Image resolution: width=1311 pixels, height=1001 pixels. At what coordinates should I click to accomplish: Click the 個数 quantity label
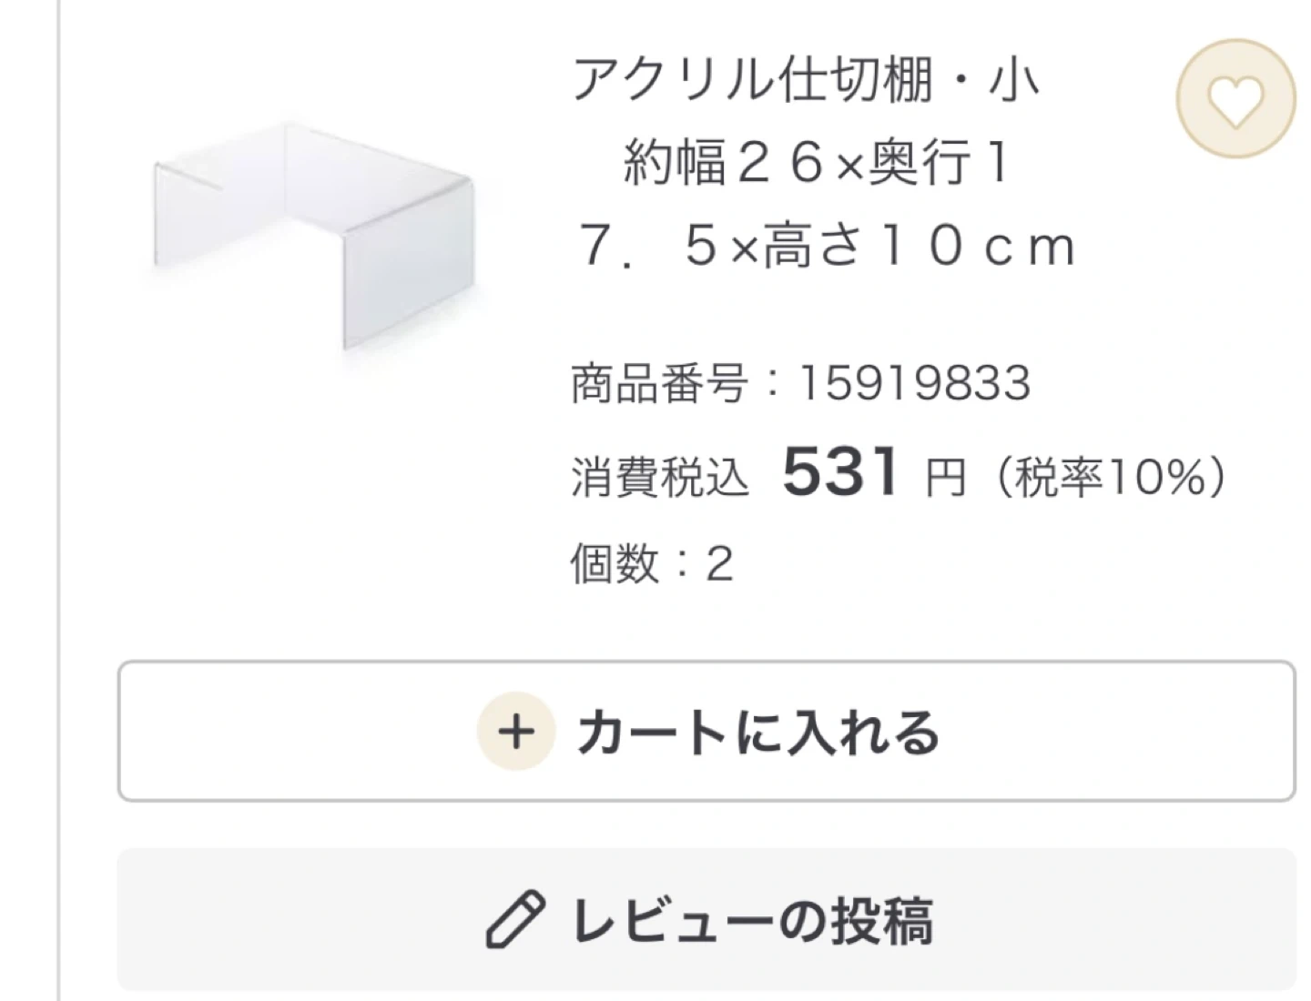click(x=614, y=564)
